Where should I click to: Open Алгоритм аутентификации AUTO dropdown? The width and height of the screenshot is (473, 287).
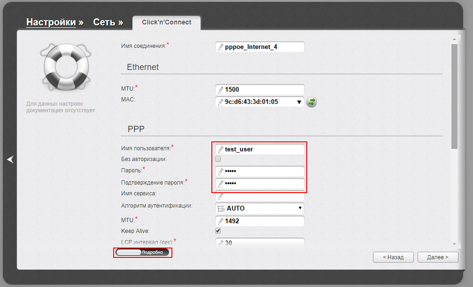pos(260,208)
